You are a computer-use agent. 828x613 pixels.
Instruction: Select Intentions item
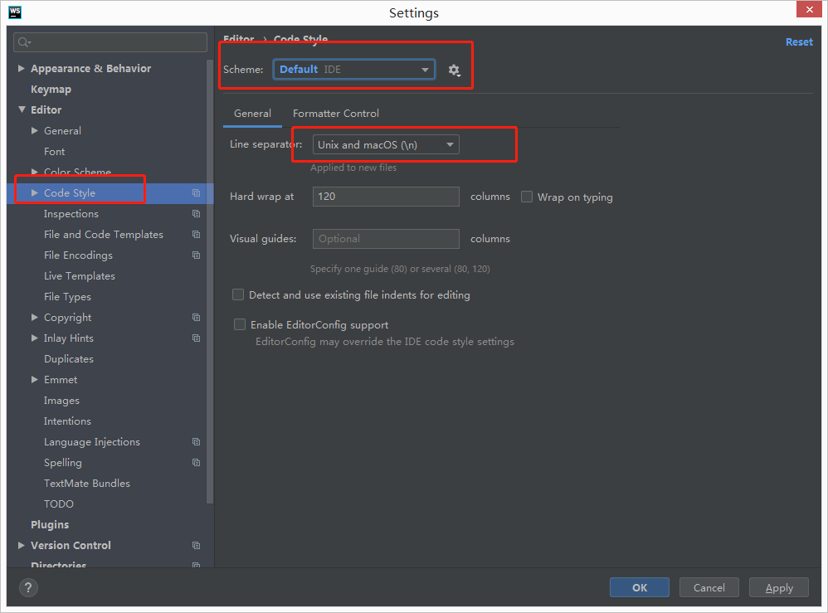click(67, 421)
